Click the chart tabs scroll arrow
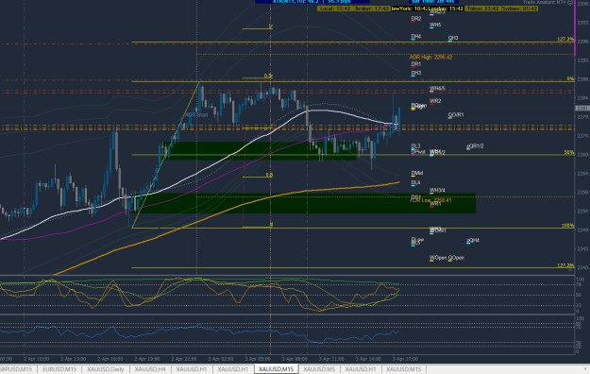 pos(585,369)
